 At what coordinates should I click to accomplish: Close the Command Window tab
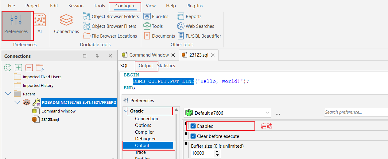(x=173, y=55)
